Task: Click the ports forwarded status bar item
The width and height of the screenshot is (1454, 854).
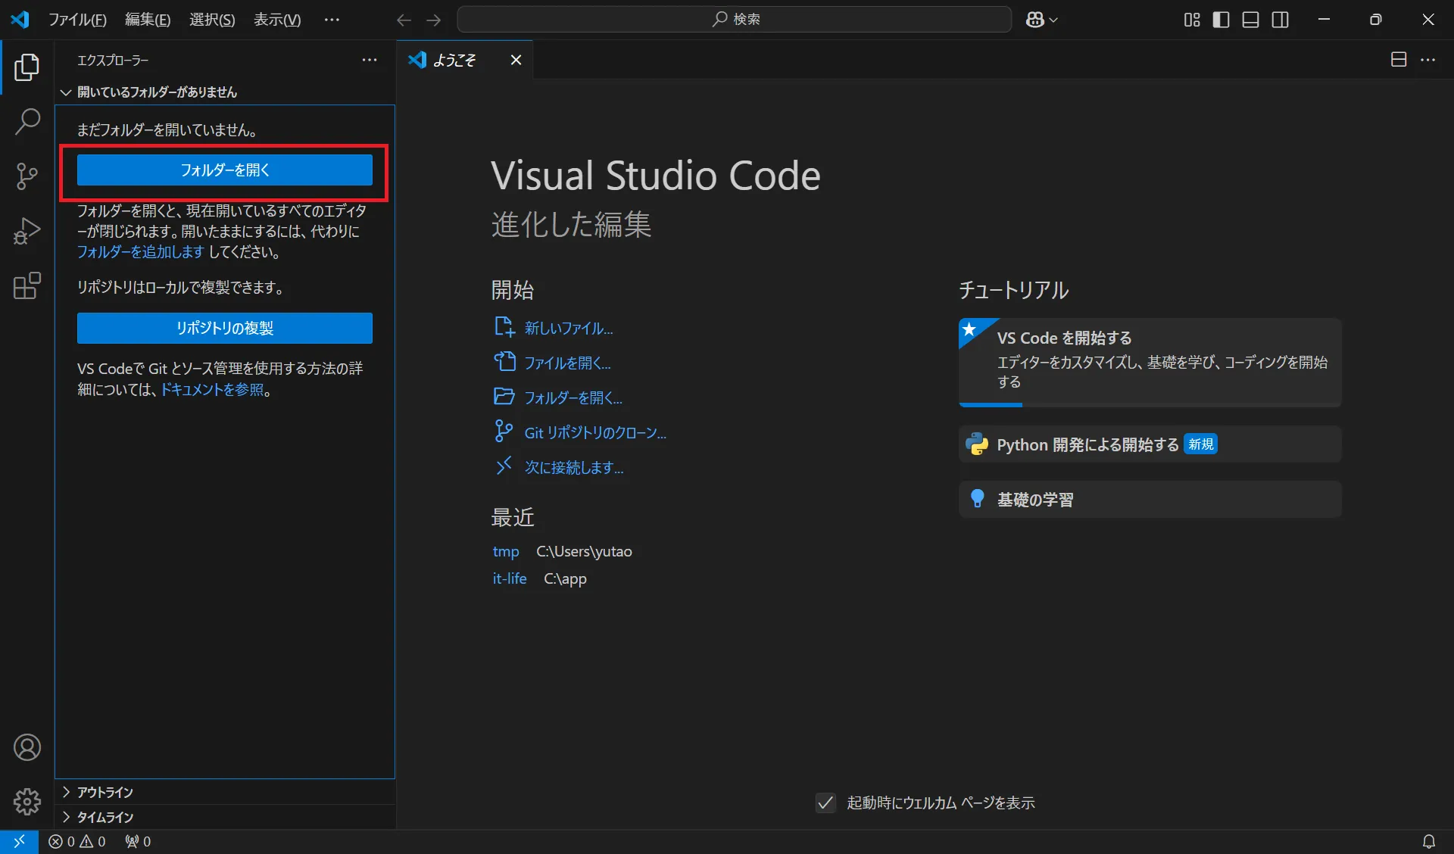Action: 138,841
